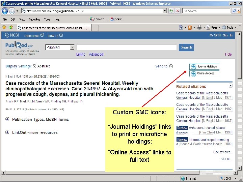This screenshot has width=243, height=182.
Task: Click the Sign In link
Action: pos(228,35)
